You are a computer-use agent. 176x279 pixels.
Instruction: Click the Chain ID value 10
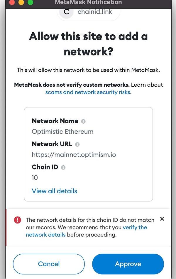[x=35, y=177]
